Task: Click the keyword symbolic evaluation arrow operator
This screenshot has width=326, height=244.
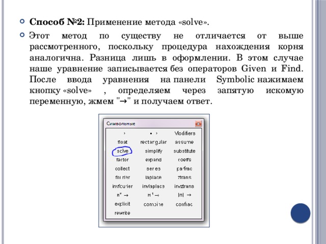Action: (x=154, y=133)
